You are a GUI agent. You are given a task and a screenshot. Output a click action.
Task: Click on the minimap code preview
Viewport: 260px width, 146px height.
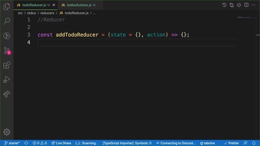246,17
